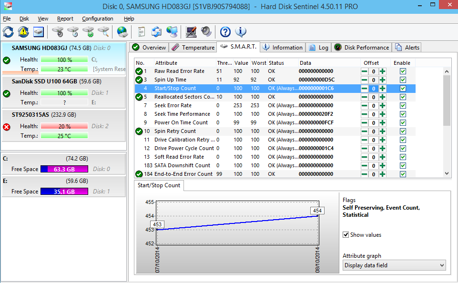Click the disk with magnifier toolbar icon
This screenshot has width=458, height=283.
[103, 32]
